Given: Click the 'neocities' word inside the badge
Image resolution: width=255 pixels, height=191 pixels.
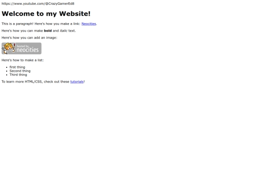Looking at the screenshot, I should (x=28, y=50).
